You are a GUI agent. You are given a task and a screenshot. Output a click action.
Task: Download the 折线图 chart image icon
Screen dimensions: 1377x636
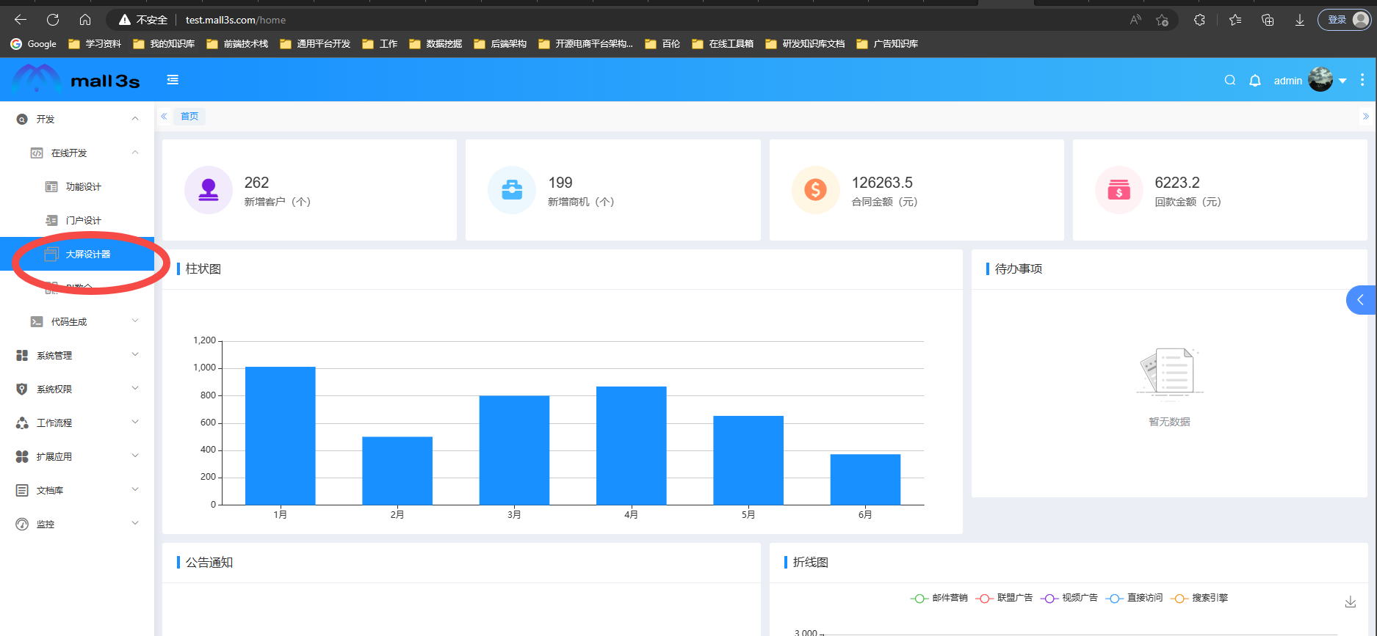coord(1350,602)
